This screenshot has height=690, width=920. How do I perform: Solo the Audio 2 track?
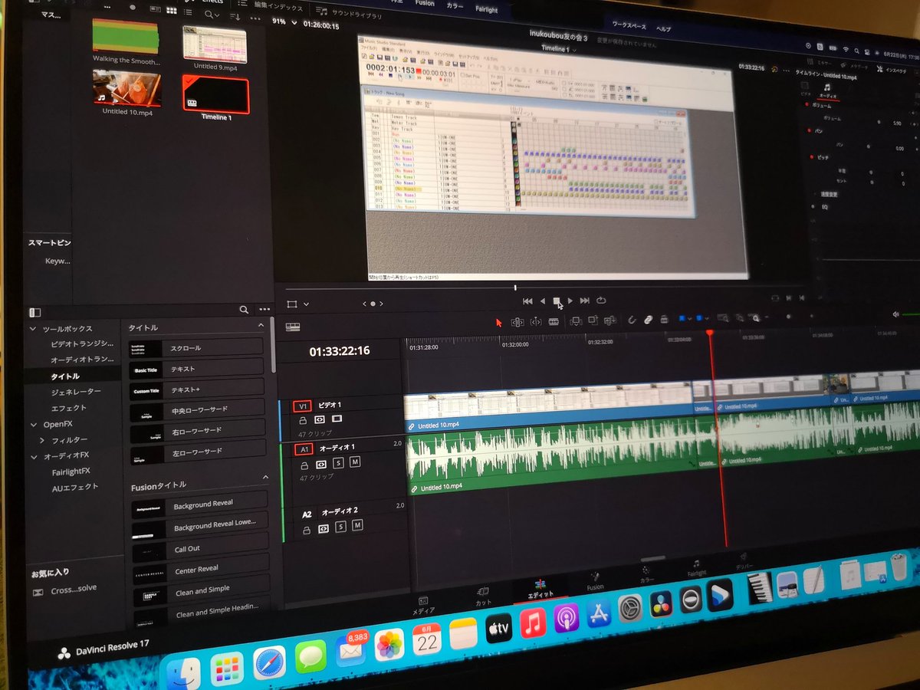340,527
